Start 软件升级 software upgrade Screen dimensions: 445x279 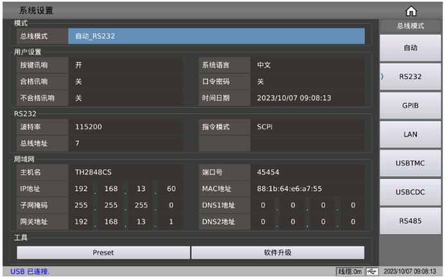tap(278, 253)
